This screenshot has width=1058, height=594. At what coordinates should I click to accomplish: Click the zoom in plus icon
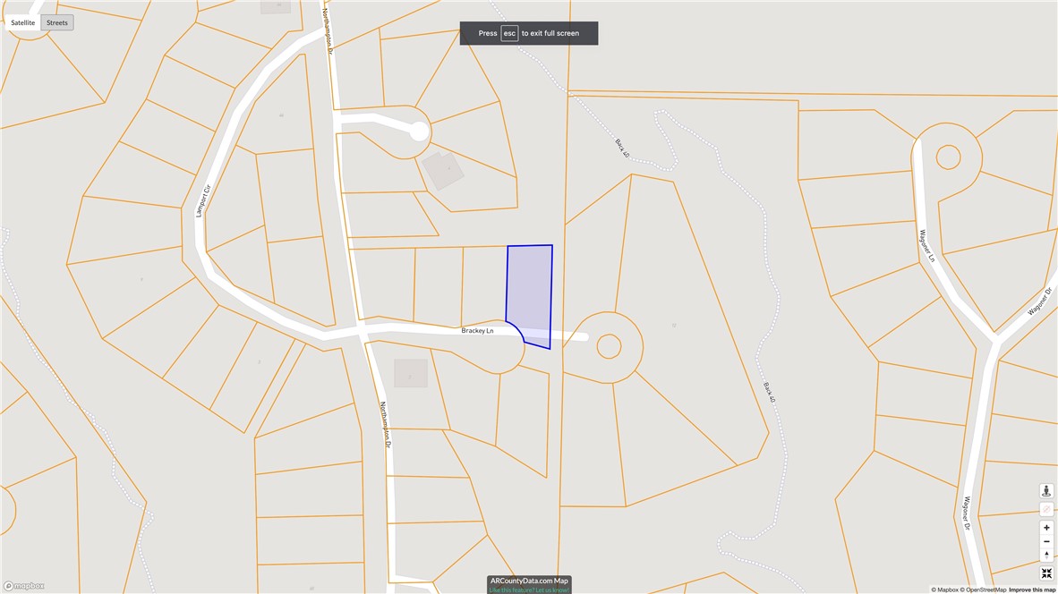1045,527
